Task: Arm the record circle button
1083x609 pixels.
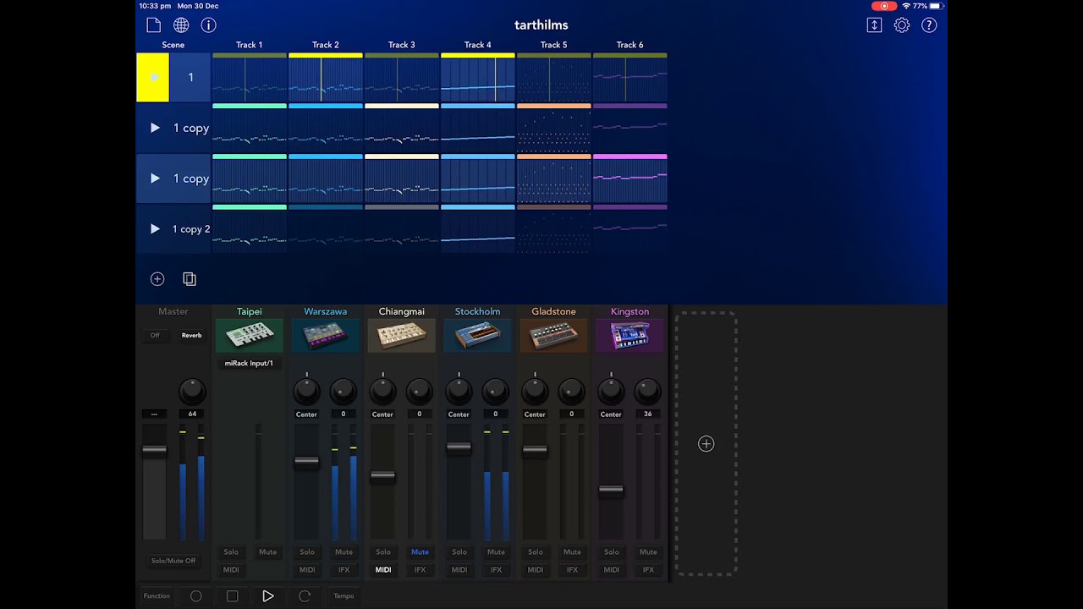Action: [x=195, y=596]
